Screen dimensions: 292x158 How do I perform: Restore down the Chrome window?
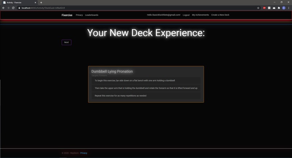click(x=281, y=2)
